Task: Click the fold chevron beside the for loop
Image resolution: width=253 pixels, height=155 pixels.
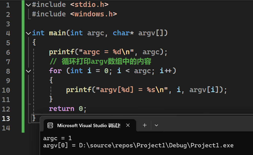Action: pyautogui.click(x=28, y=71)
